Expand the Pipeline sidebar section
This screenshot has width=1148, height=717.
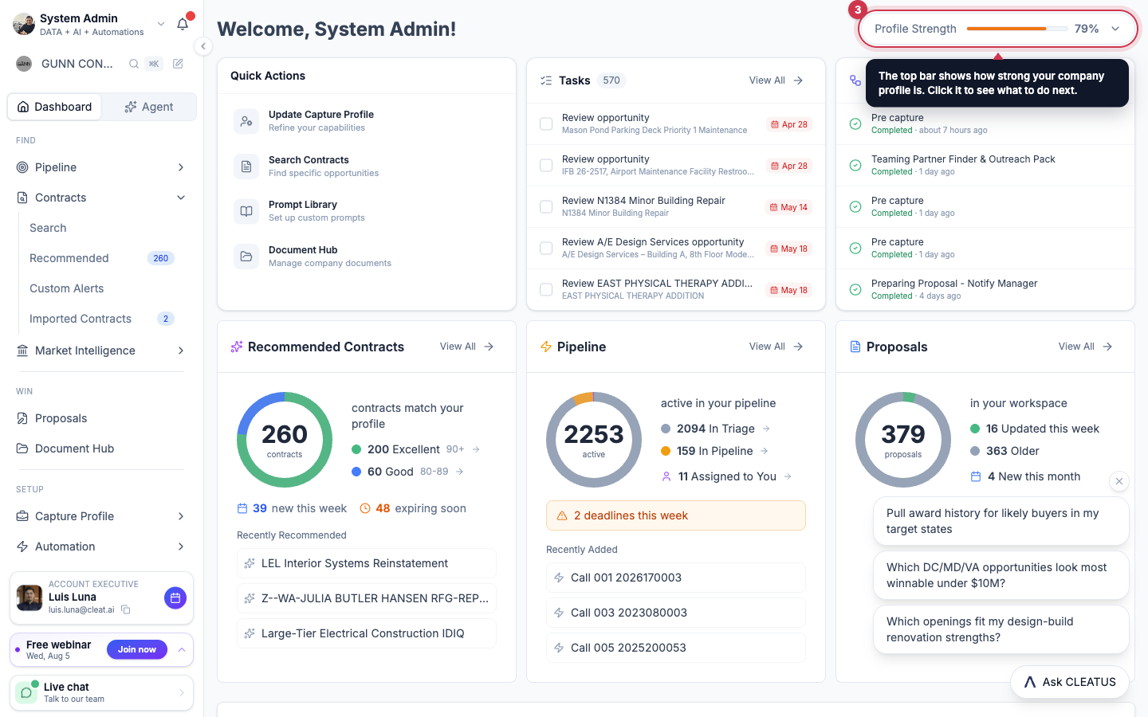click(181, 167)
